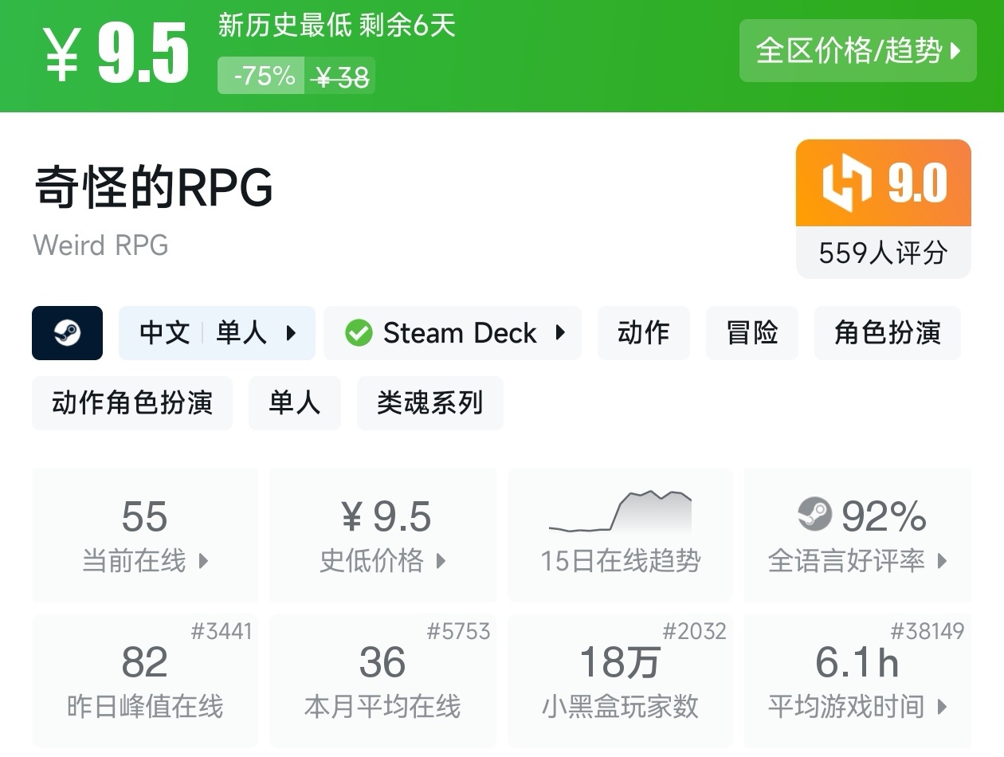Open the 史低价格 lowest price history
The height and width of the screenshot is (757, 1004).
pyautogui.click(x=382, y=535)
